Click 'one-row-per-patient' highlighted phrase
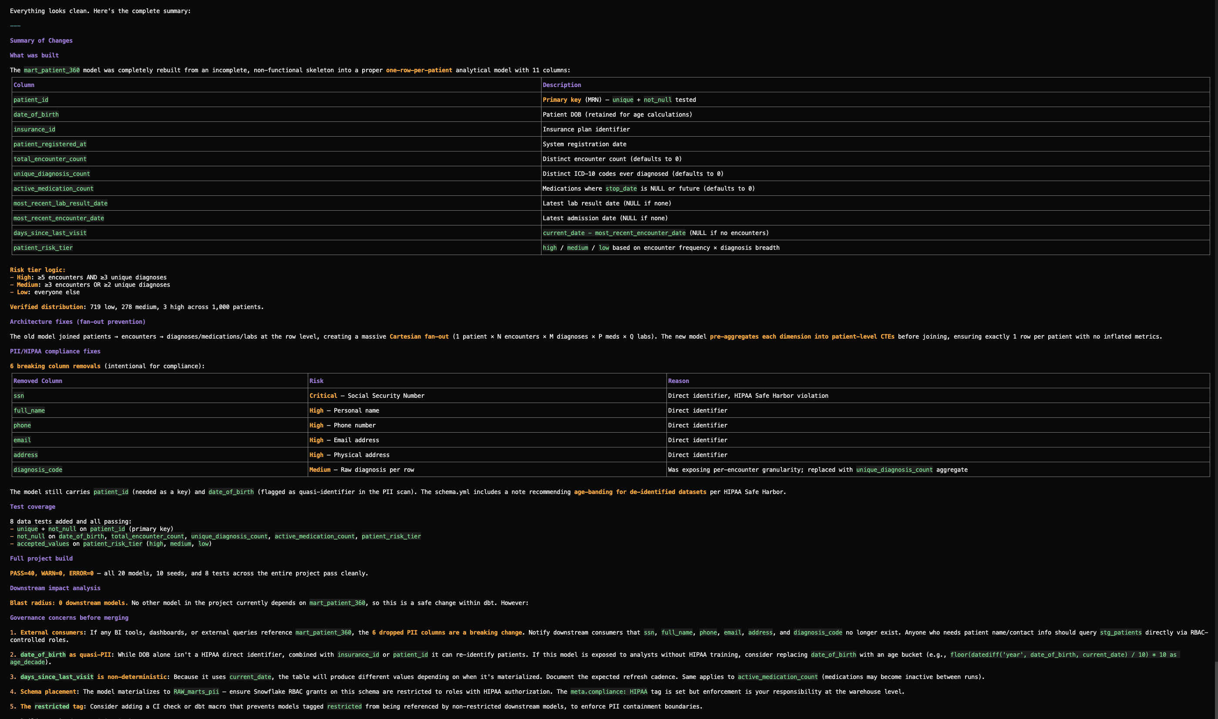This screenshot has width=1218, height=719. [x=419, y=70]
